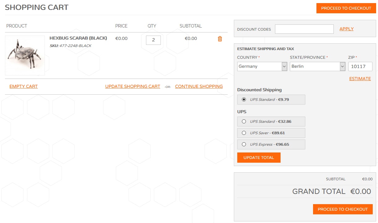Focus the ZIP code field
This screenshot has height=223, width=378.
(360, 66)
